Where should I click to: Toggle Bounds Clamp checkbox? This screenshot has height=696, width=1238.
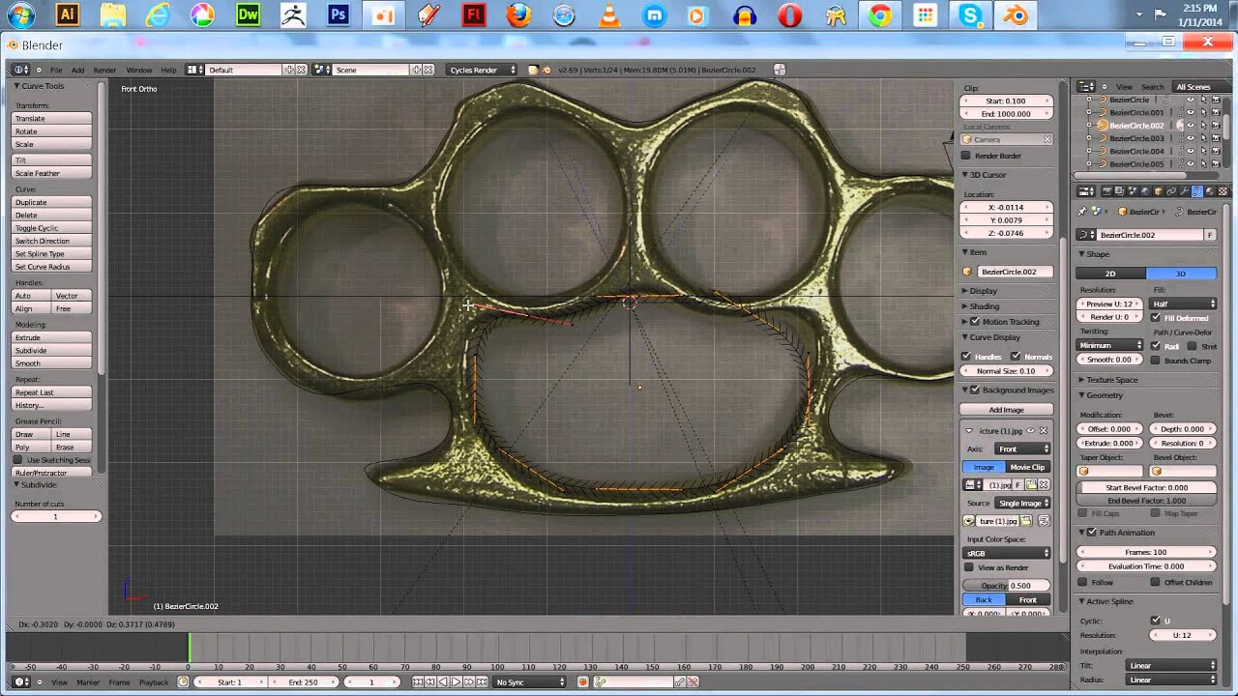coord(1156,361)
